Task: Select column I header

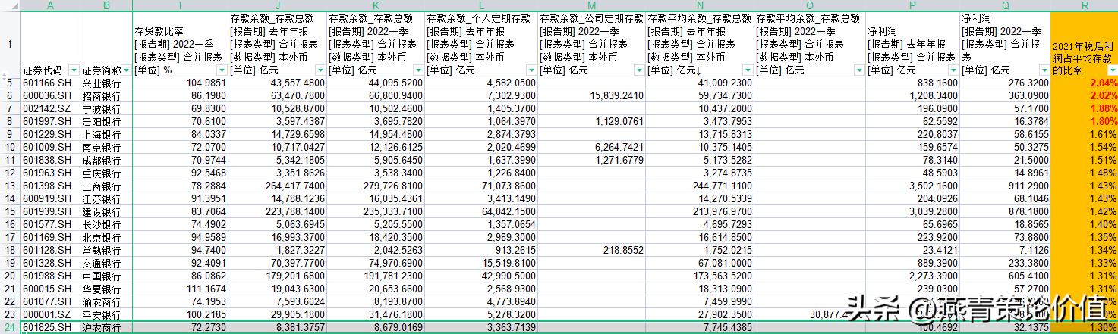Action: pyautogui.click(x=180, y=5)
